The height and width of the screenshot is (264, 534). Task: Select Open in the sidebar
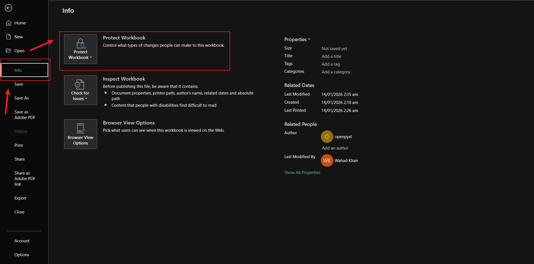click(x=19, y=51)
